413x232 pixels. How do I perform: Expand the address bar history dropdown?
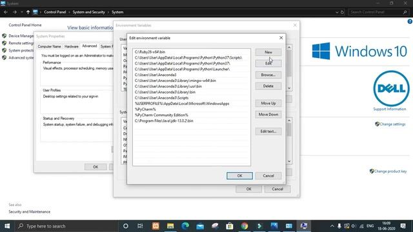pyautogui.click(x=337, y=12)
